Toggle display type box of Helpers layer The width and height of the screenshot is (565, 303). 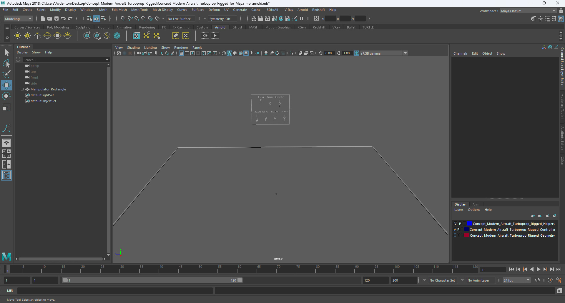[x=465, y=224]
